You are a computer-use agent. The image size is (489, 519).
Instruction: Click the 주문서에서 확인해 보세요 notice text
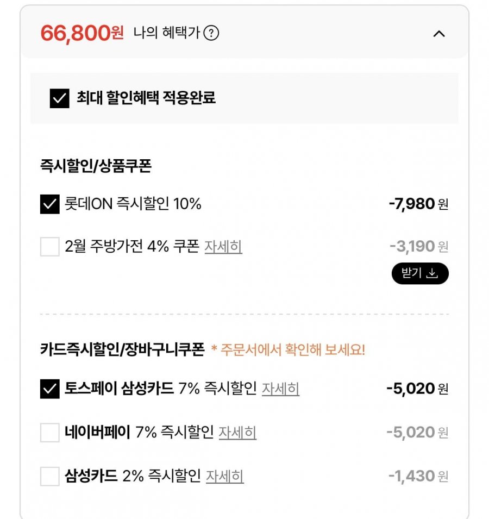[x=288, y=350]
